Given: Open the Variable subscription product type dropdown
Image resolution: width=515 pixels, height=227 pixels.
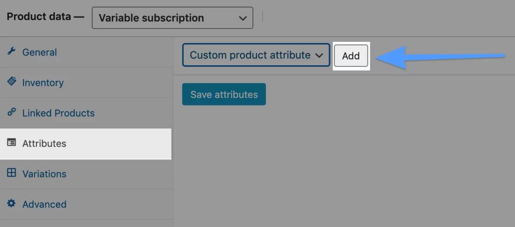Looking at the screenshot, I should pyautogui.click(x=172, y=18).
